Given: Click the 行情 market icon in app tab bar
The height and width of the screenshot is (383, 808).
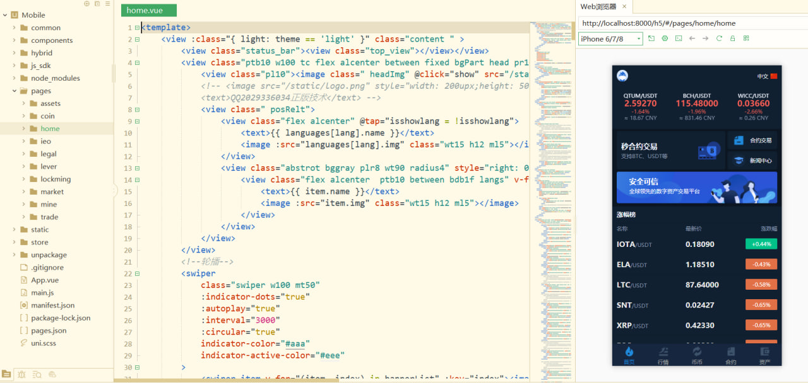Looking at the screenshot, I should 663,355.
